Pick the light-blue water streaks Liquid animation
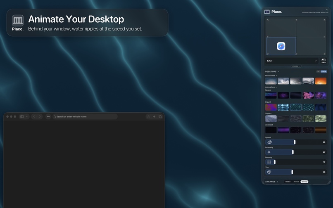This screenshot has width=333, height=208. point(283,107)
